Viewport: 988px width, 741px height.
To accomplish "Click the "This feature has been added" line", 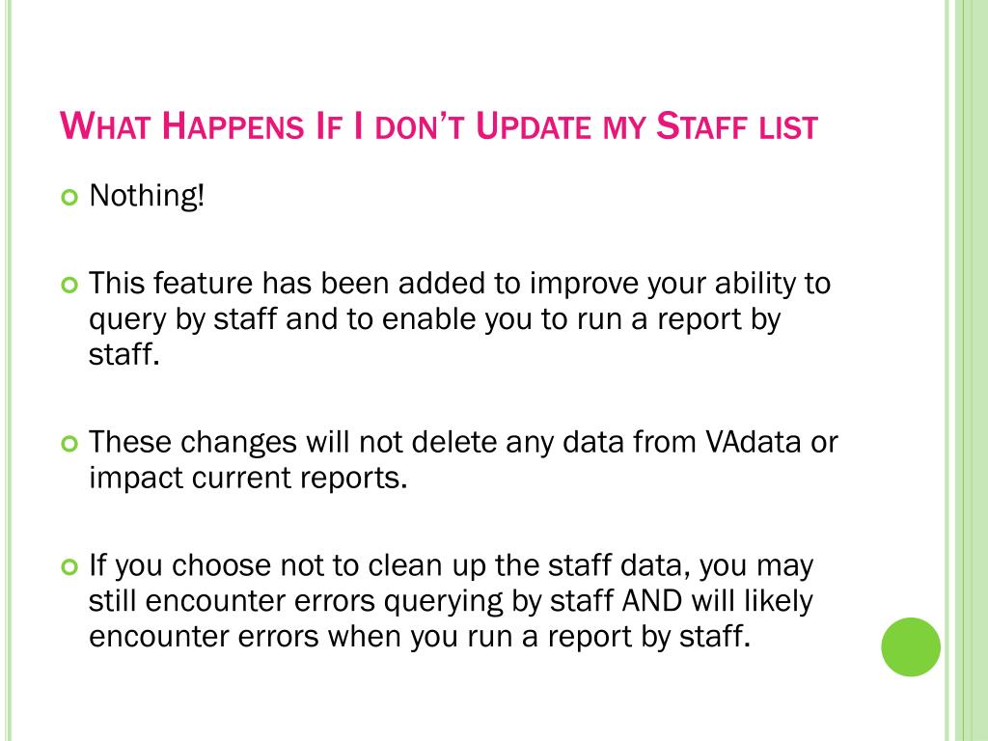I will (459, 284).
